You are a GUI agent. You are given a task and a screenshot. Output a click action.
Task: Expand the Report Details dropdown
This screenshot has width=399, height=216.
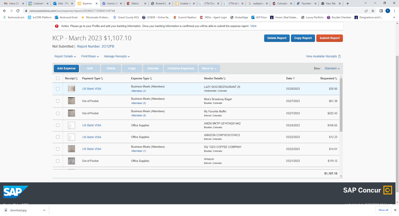tap(65, 56)
